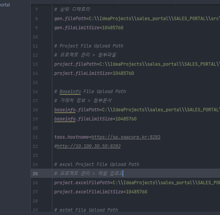The width and height of the screenshot is (220, 215).
Task: Open the commented http://10.100.30.50:8282 link
Action: point(89,146)
